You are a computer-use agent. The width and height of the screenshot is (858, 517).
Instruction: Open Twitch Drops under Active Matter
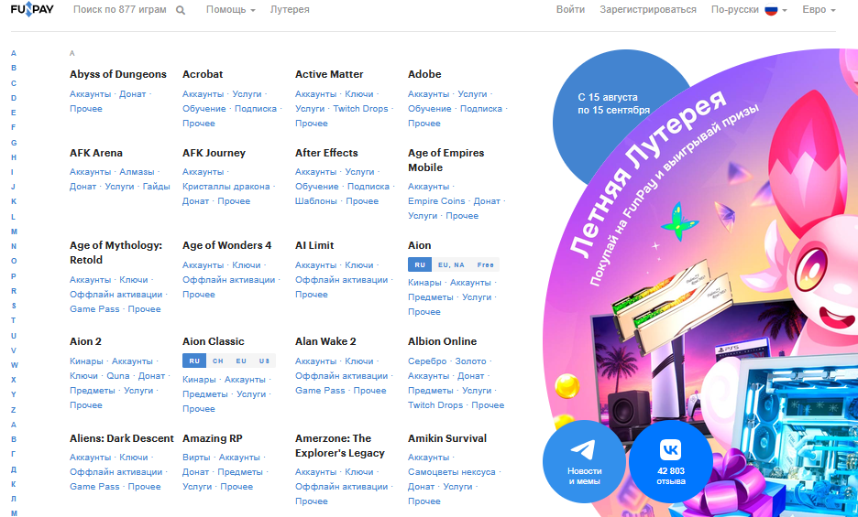pyautogui.click(x=360, y=109)
